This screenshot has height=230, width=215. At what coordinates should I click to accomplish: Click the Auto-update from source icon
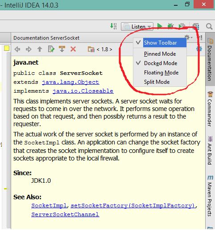(62, 49)
